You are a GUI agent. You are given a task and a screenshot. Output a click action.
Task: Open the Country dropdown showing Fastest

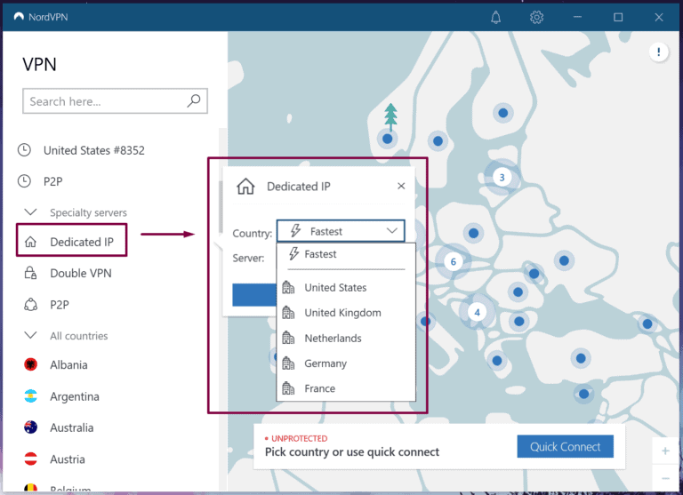point(341,231)
